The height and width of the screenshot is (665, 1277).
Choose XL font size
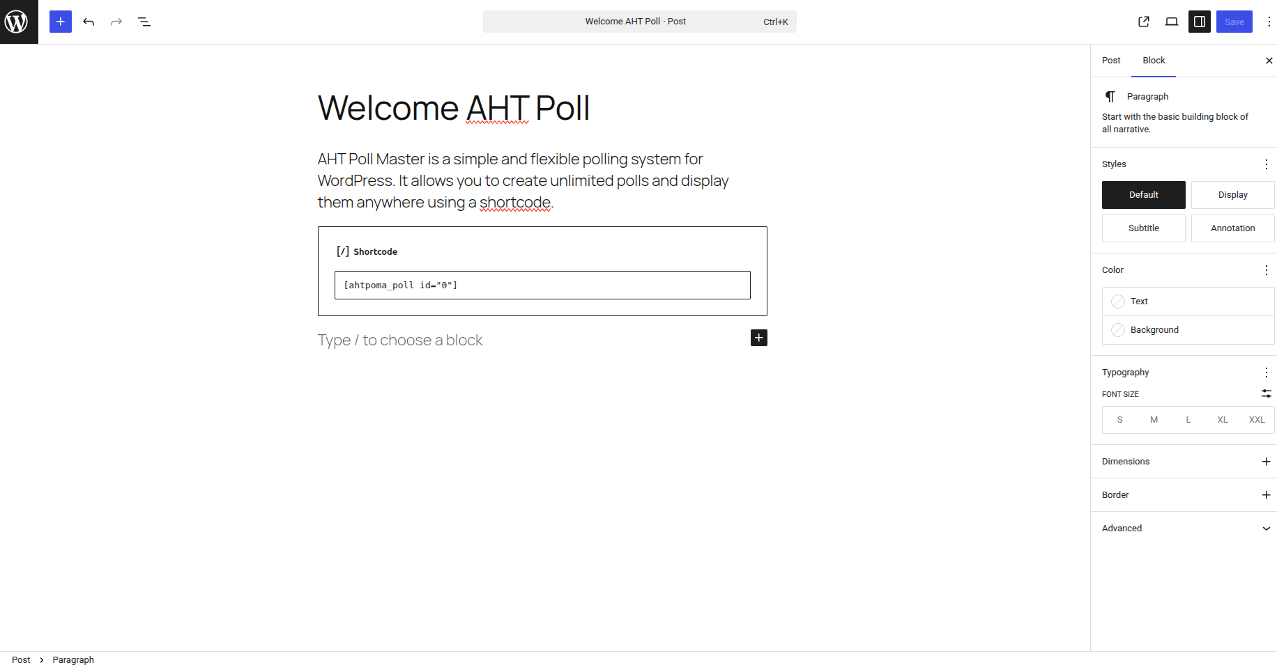pos(1223,420)
